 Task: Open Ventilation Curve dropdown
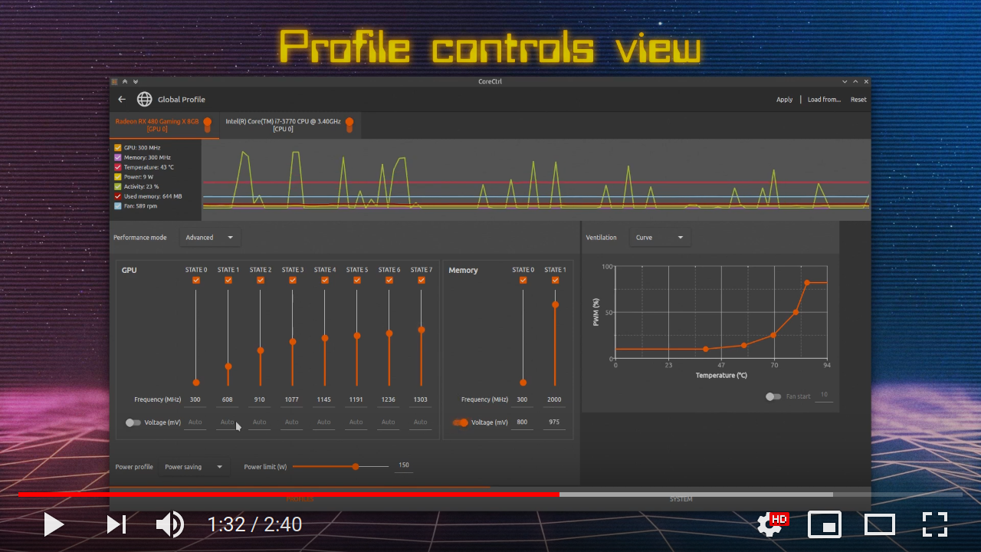tap(660, 238)
